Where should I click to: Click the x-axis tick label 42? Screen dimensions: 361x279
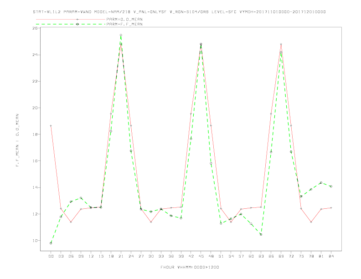point(191,256)
